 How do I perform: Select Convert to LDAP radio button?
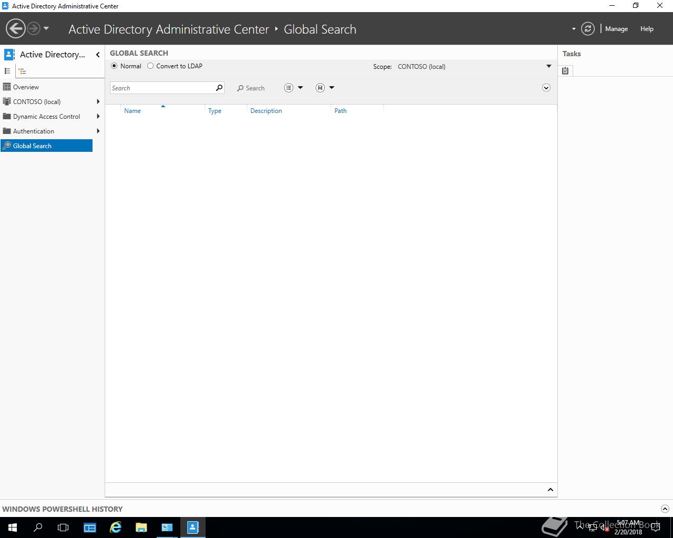[x=150, y=66]
